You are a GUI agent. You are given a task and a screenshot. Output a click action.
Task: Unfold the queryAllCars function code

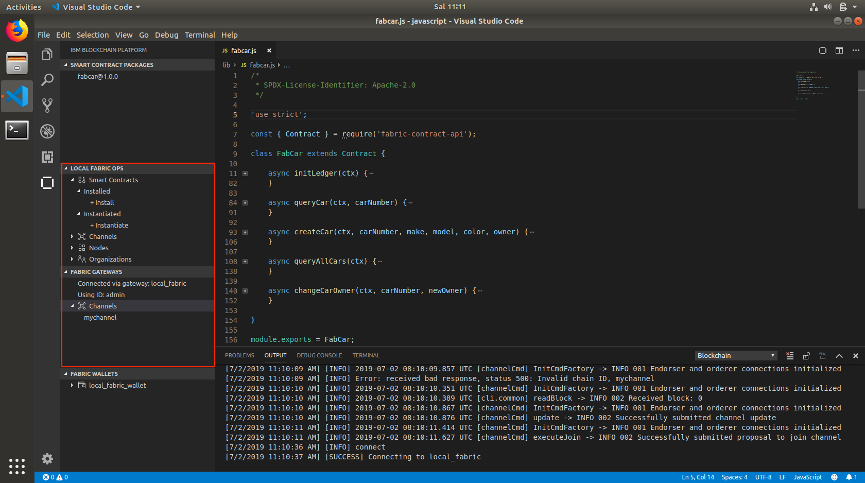pos(245,262)
